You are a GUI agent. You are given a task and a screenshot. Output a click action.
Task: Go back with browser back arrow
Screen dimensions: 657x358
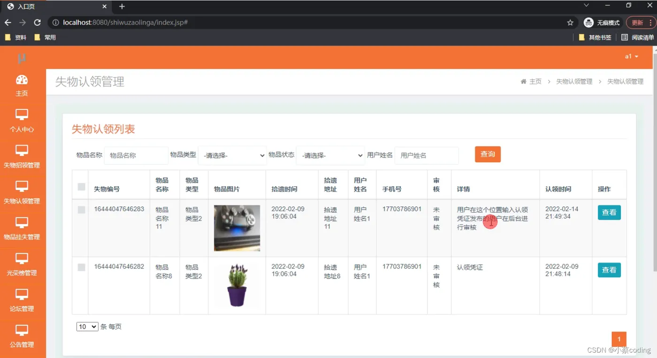coord(8,23)
